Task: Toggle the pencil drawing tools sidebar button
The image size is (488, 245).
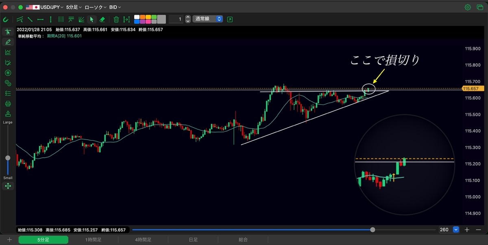Action: tap(8, 42)
